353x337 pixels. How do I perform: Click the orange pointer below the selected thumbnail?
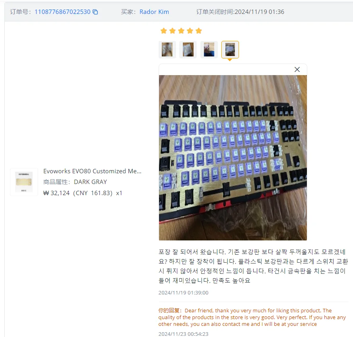(230, 60)
